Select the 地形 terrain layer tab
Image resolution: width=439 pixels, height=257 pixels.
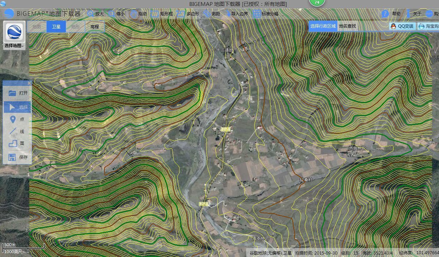(75, 27)
